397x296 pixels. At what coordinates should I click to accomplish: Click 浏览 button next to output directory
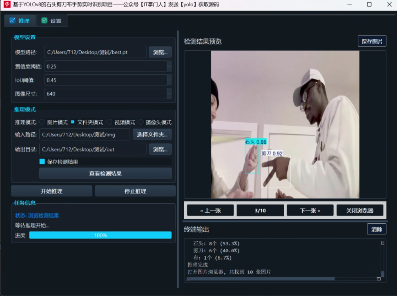(x=160, y=149)
